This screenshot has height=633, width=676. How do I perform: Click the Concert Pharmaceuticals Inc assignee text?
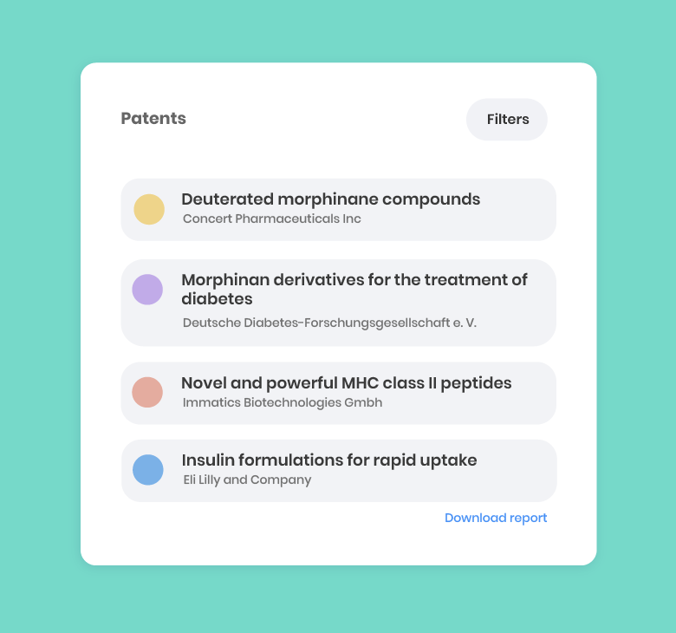pos(271,219)
